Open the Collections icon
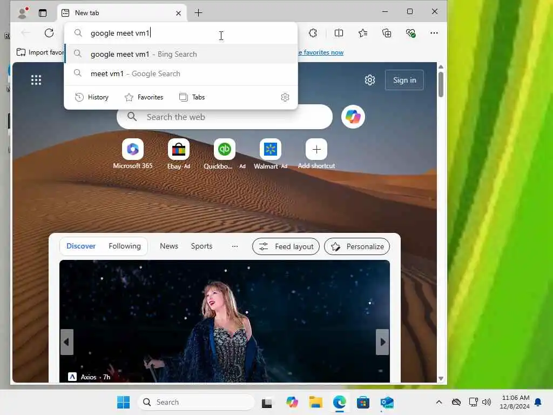The width and height of the screenshot is (553, 415). [387, 33]
